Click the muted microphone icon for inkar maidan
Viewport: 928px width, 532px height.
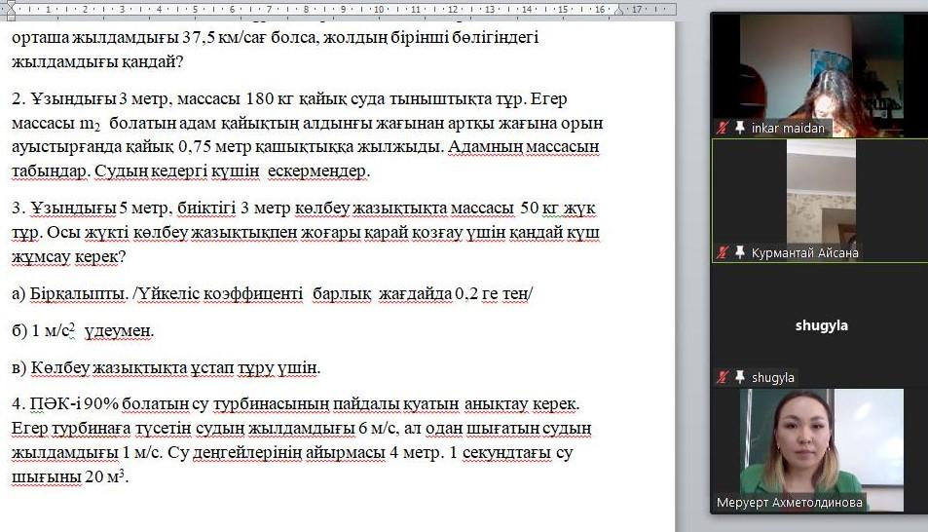723,128
